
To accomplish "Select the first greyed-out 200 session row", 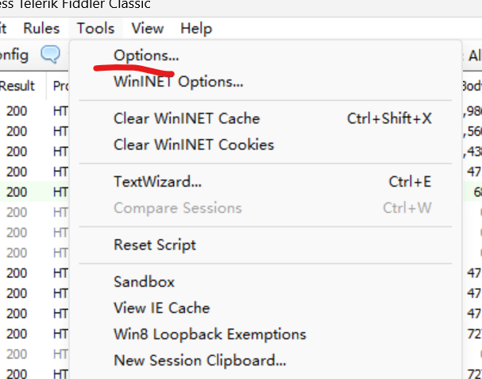I will click(34, 212).
